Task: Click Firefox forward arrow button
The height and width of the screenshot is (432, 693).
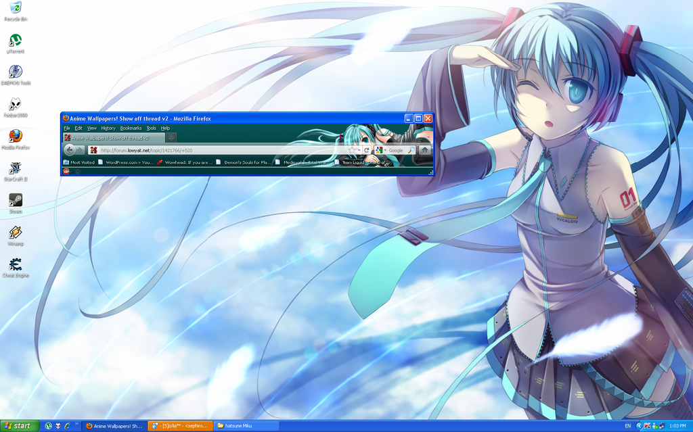Action: pyautogui.click(x=80, y=150)
